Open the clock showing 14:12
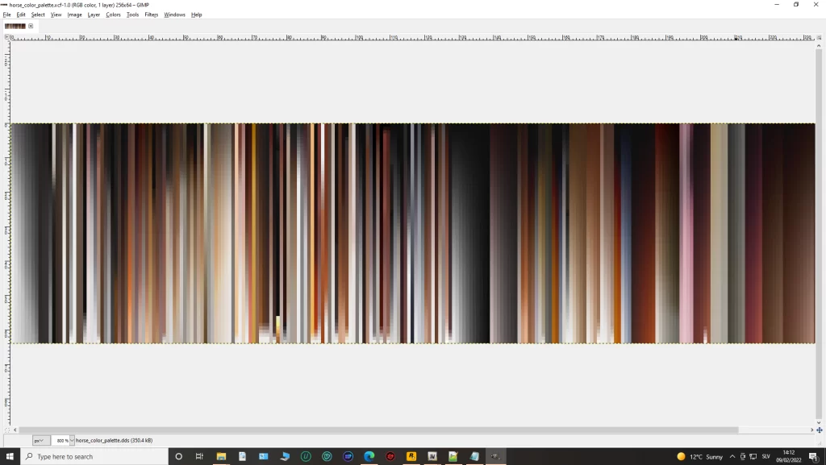The image size is (826, 465). coord(789,456)
